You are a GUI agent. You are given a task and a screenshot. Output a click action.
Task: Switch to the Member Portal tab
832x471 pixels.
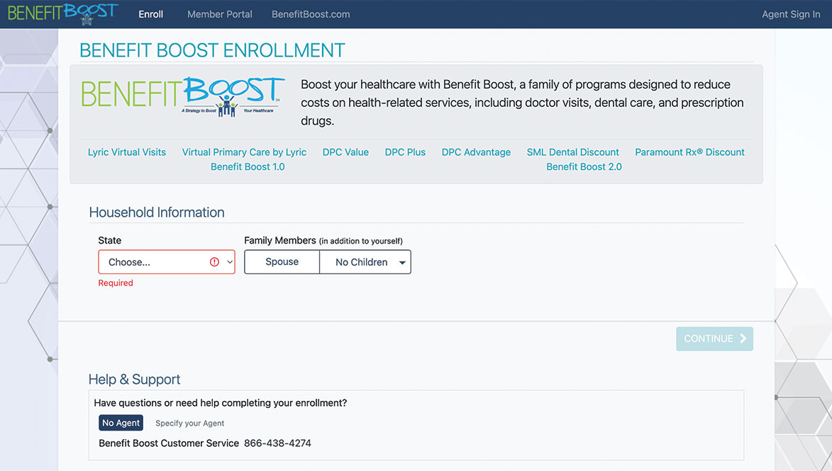[219, 13]
